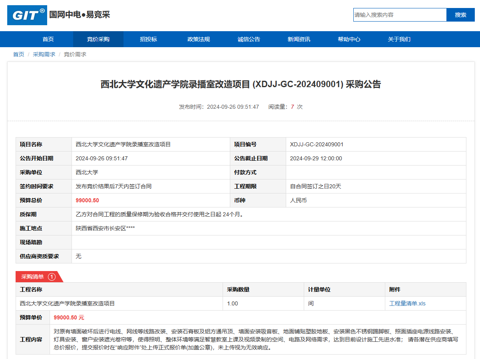Visit the 帮助中心 page

(x=349, y=39)
